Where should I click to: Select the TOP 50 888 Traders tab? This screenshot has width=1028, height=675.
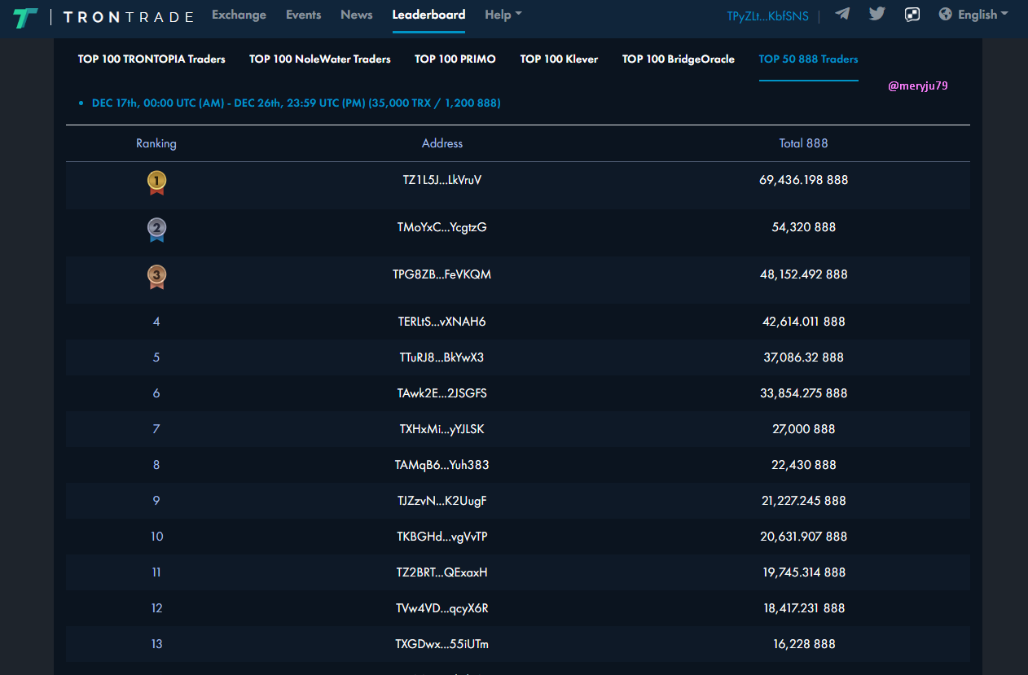click(x=808, y=59)
